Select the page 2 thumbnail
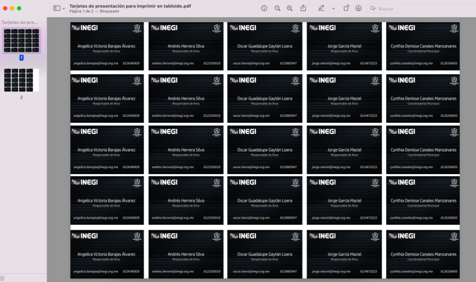Screen dimensions: 476x282 click(x=22, y=79)
